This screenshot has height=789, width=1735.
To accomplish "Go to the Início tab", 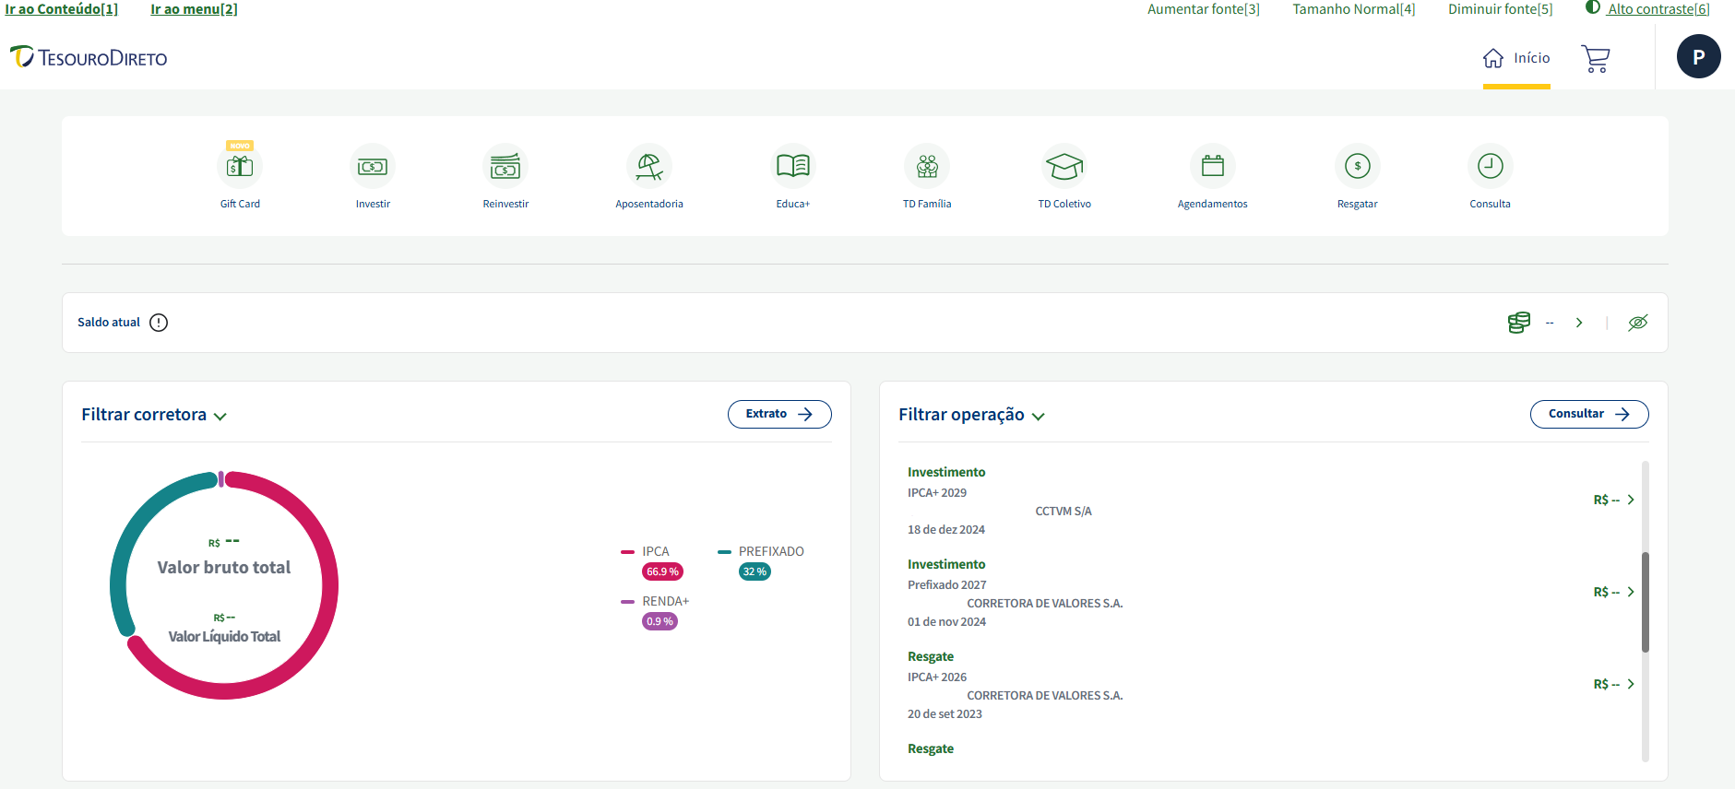I will (x=1516, y=58).
